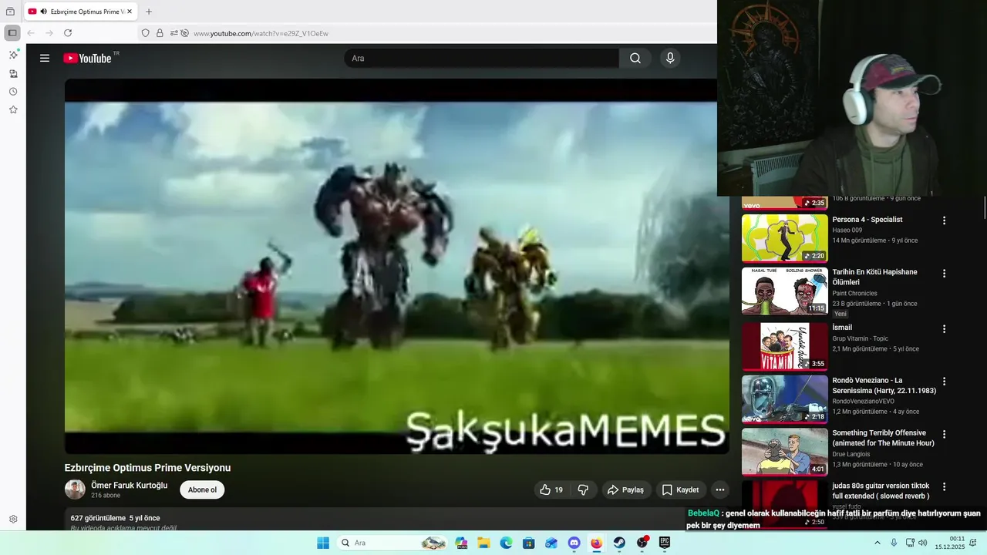Open options for judas 80s guitar version
Image resolution: width=987 pixels, height=555 pixels.
point(944,487)
